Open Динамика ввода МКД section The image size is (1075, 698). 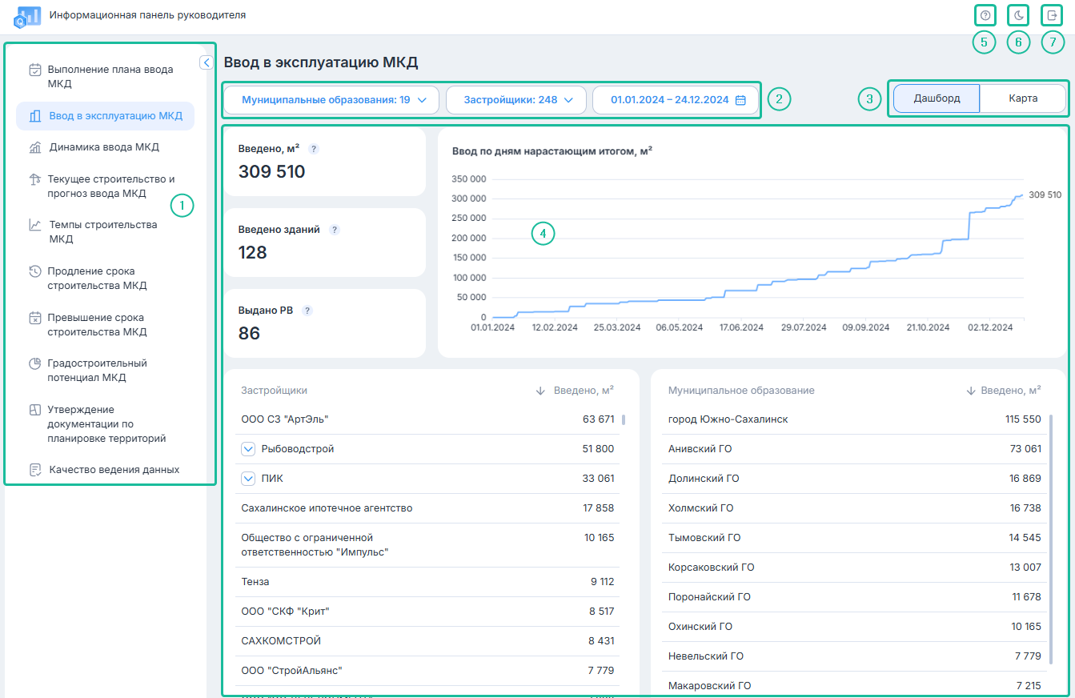pyautogui.click(x=105, y=147)
